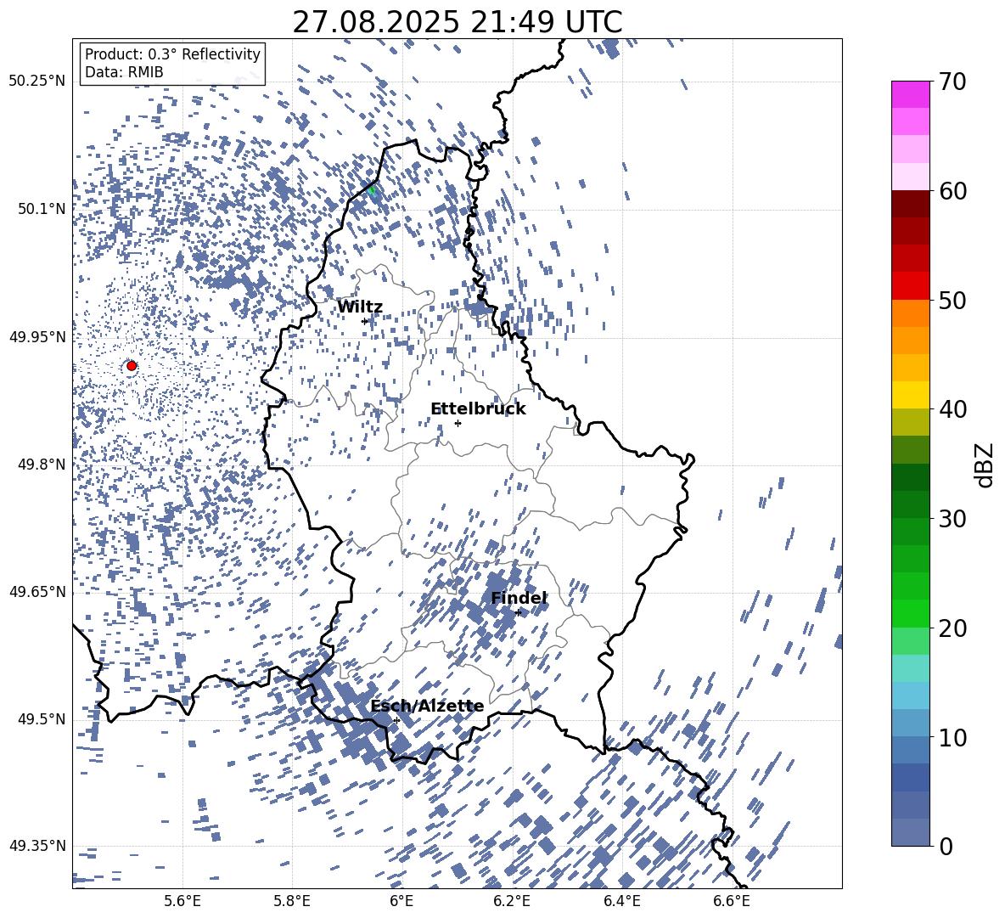Viewport: 1005px width, 918px height.
Task: Click the 6°E longitude label
Action: 401,901
